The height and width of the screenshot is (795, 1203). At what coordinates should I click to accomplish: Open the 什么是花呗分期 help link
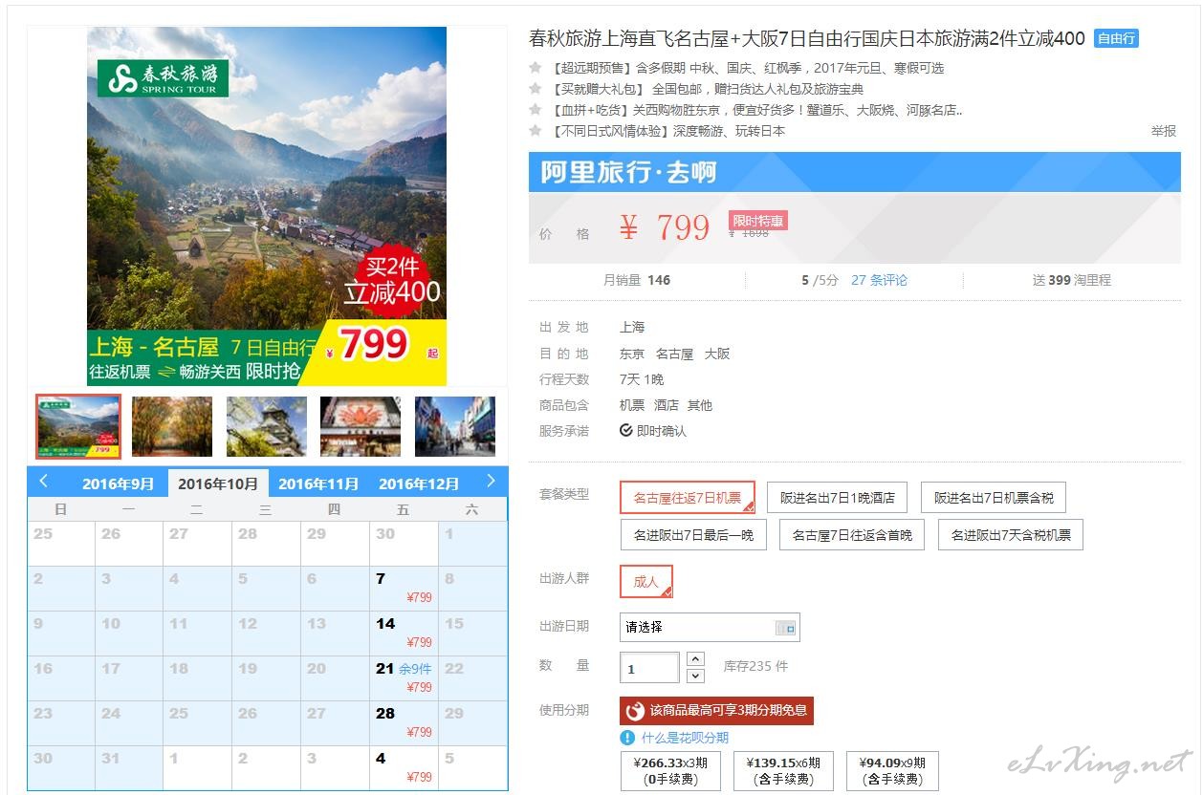tap(685, 738)
